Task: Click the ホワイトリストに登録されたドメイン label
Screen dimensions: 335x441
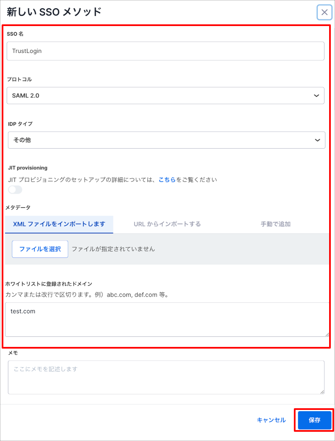Action: coord(49,284)
